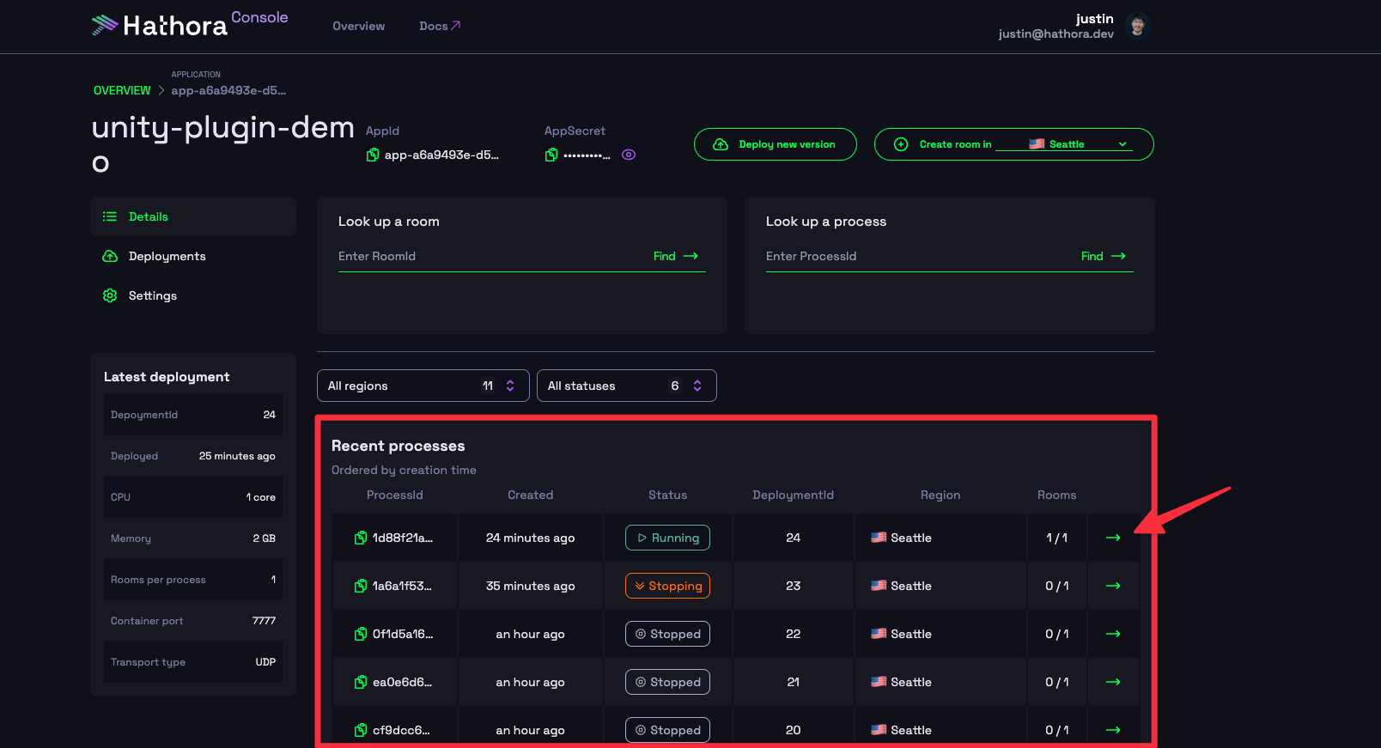The image size is (1381, 748).
Task: Click Find for process lookup
Action: (x=1104, y=256)
